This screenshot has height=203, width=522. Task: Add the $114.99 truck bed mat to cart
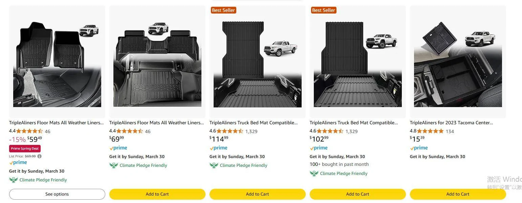[257, 194]
